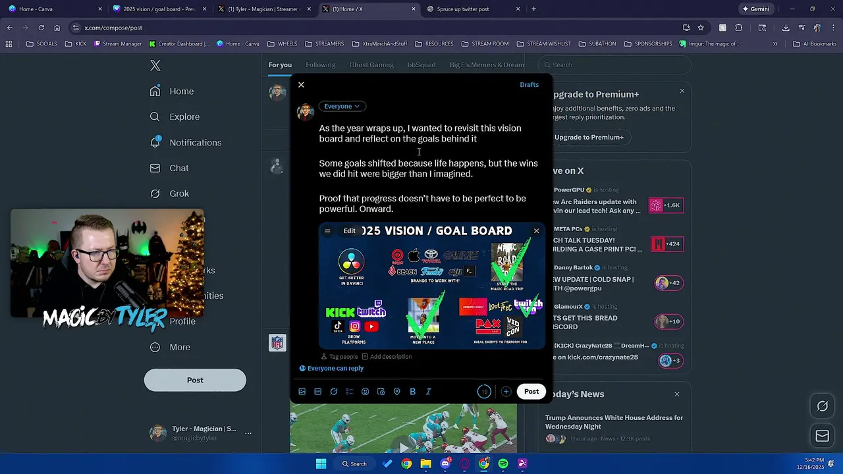Open the browser extensions puzzle icon
The width and height of the screenshot is (843, 474).
coord(738,28)
